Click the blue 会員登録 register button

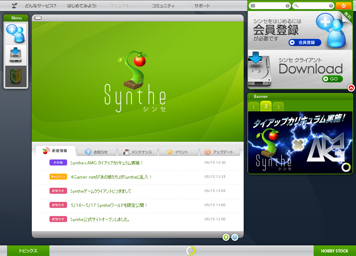pos(304,42)
